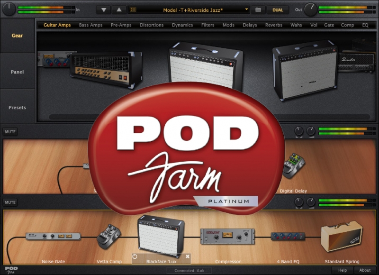
Task: Click the Vetta Comp label
Action: click(109, 261)
